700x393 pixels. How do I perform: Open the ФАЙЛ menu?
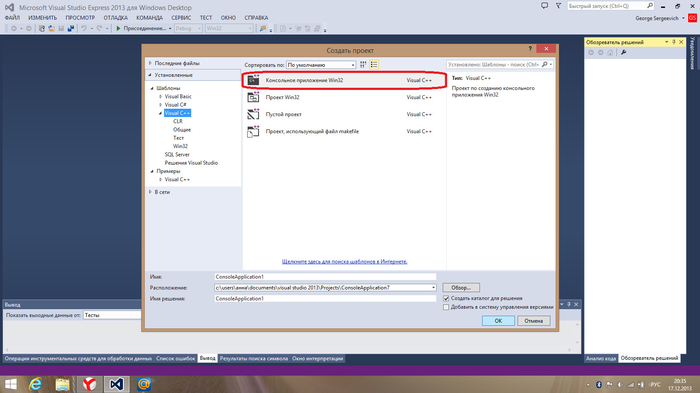12,18
